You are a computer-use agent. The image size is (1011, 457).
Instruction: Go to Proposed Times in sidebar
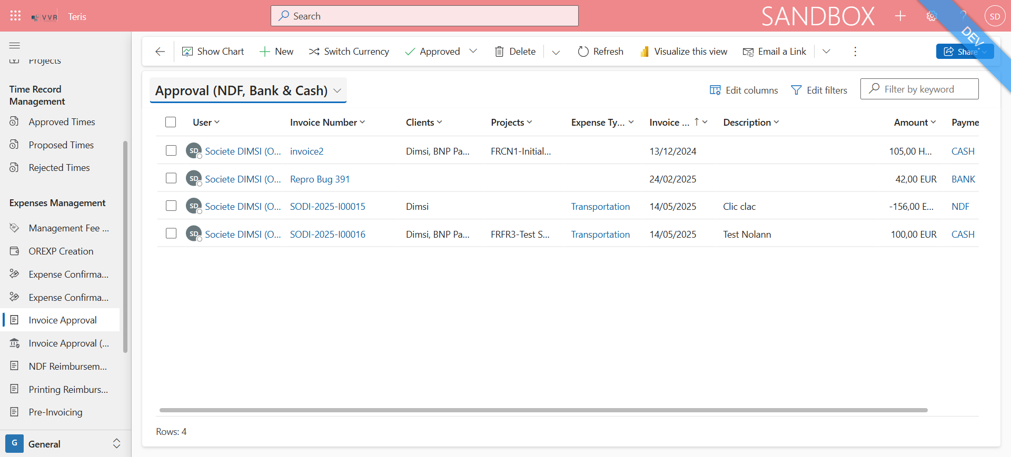pos(61,145)
